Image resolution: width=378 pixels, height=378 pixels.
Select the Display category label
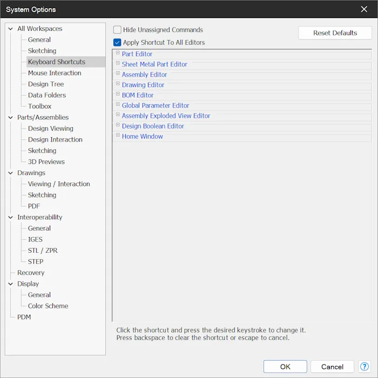click(28, 283)
